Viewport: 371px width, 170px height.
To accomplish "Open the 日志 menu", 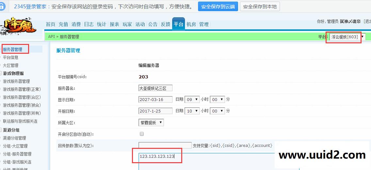I will [89, 24].
